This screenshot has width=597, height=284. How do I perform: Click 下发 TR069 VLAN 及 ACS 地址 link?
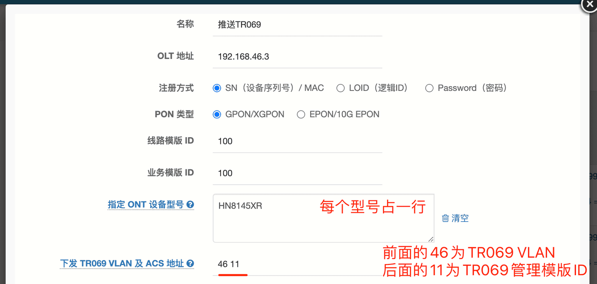[122, 263]
